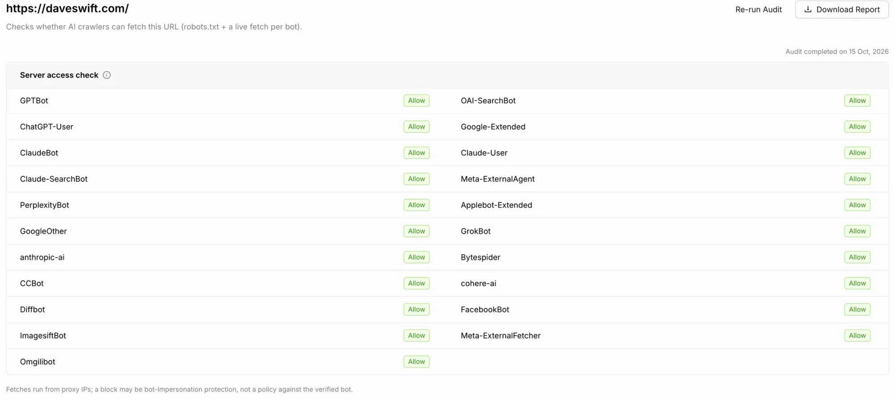Select the cohere-ai row label

(478, 283)
